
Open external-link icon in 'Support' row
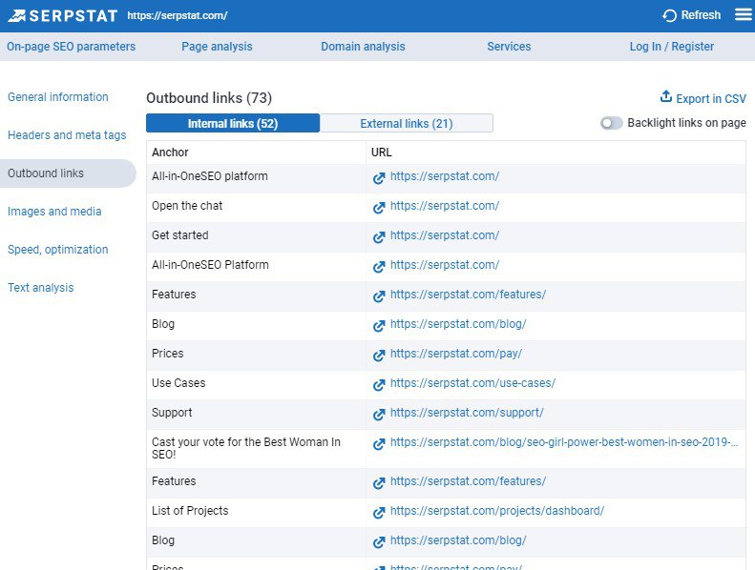379,414
